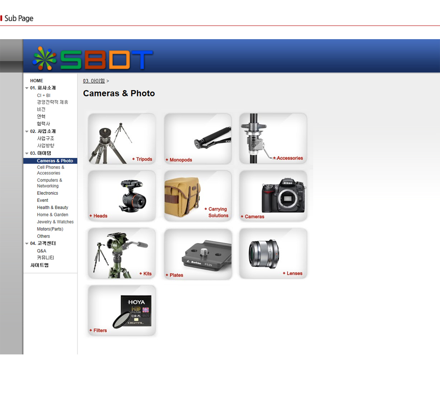
Task: Open the 사업방향 page
Action: 45,146
